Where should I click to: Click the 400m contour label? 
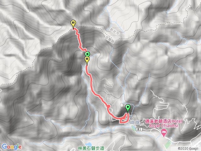(78, 92)
